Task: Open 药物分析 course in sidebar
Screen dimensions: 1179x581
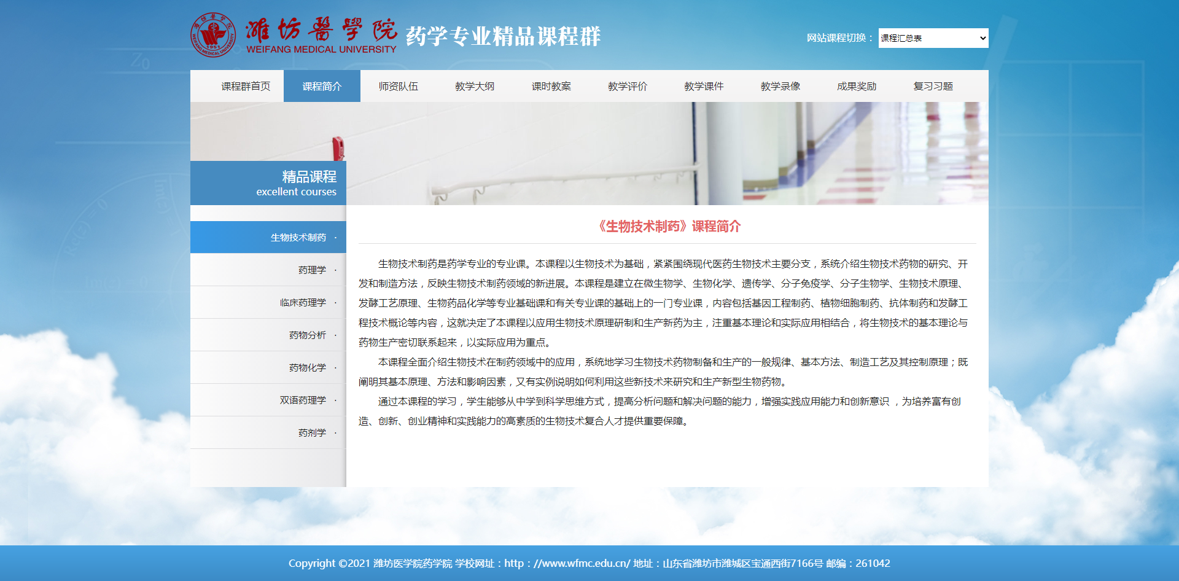Action: click(307, 335)
